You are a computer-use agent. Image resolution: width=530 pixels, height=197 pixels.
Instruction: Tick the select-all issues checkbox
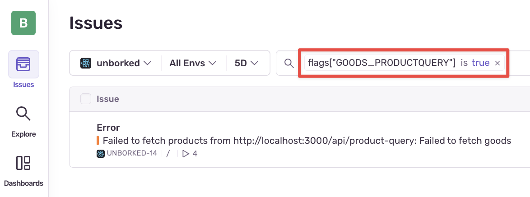tap(86, 99)
